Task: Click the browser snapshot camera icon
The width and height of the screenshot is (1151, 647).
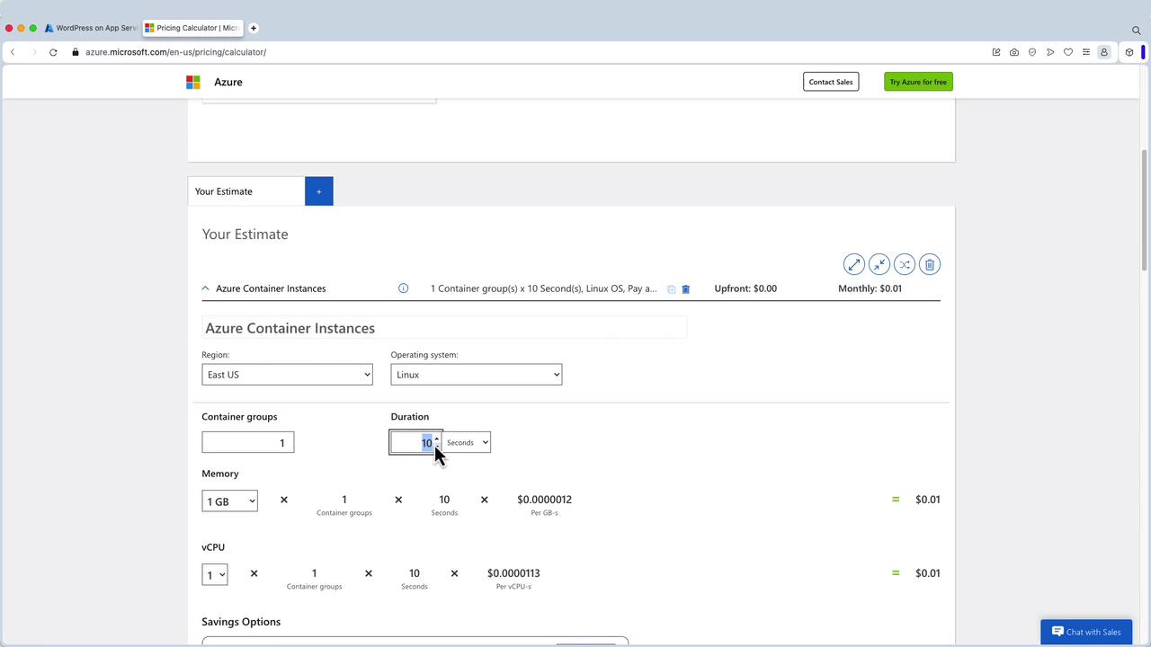Action: [x=1014, y=52]
